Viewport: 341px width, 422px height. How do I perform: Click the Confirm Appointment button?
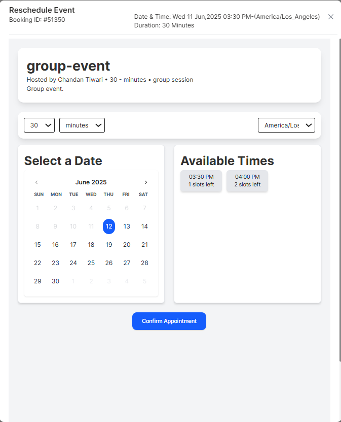pos(169,321)
